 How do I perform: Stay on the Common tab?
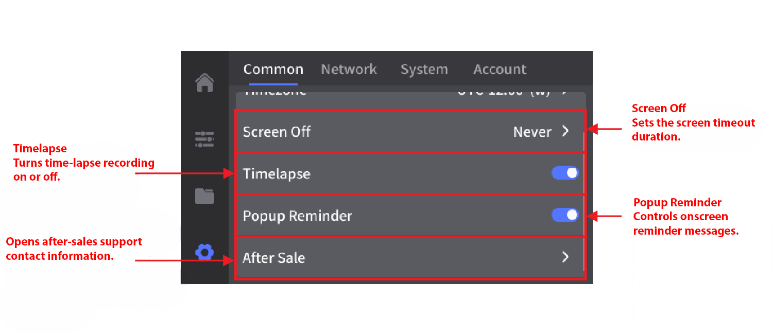(x=273, y=69)
